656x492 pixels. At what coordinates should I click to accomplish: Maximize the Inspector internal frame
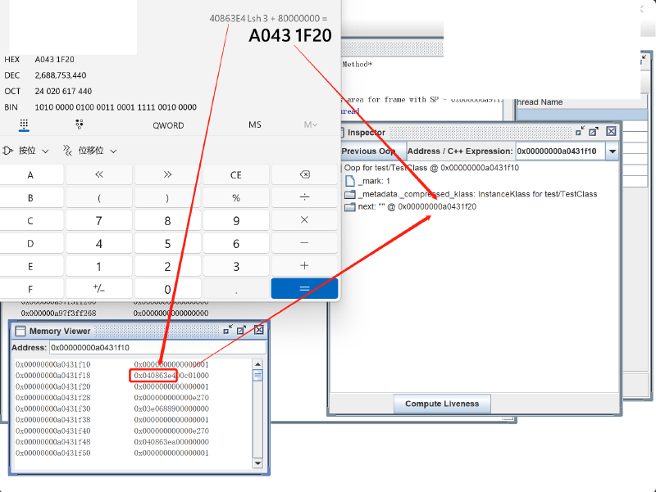pos(594,131)
